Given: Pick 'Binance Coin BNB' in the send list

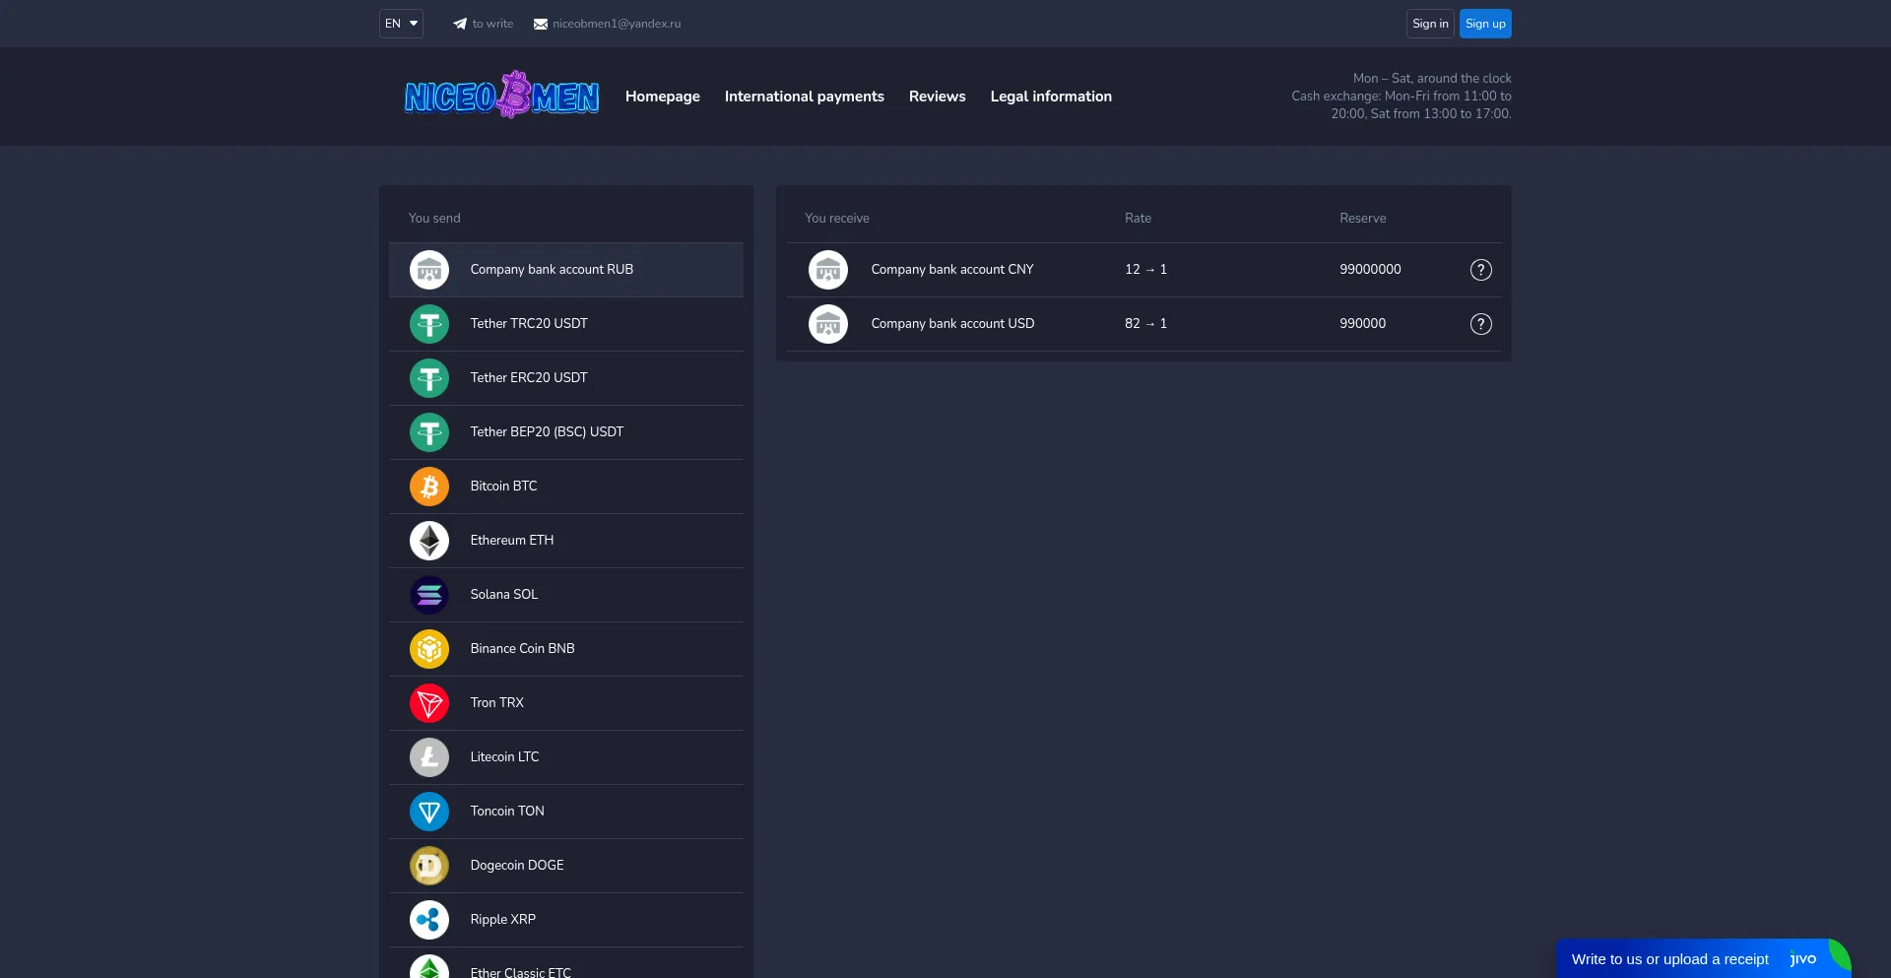Looking at the screenshot, I should 566,649.
